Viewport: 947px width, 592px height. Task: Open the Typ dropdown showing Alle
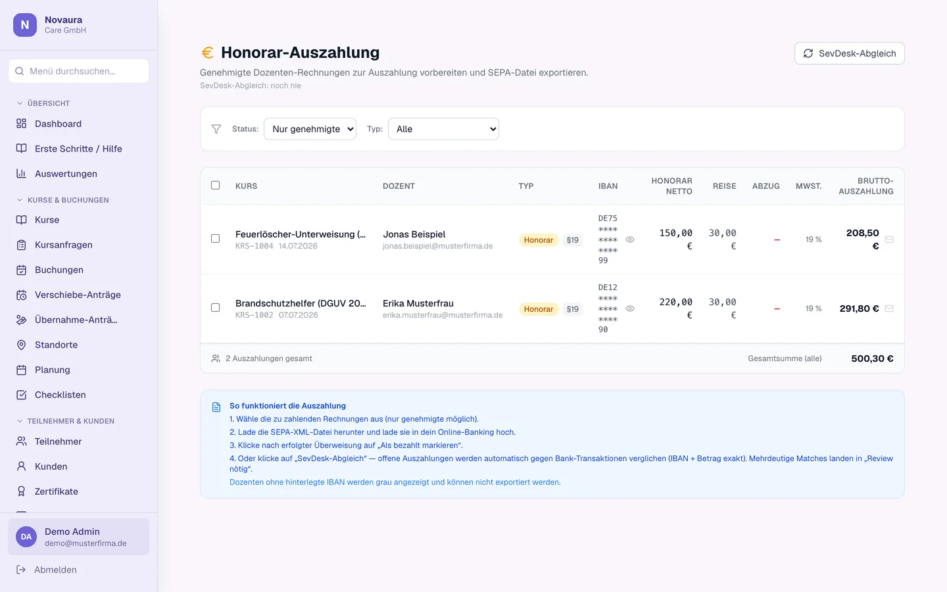443,129
